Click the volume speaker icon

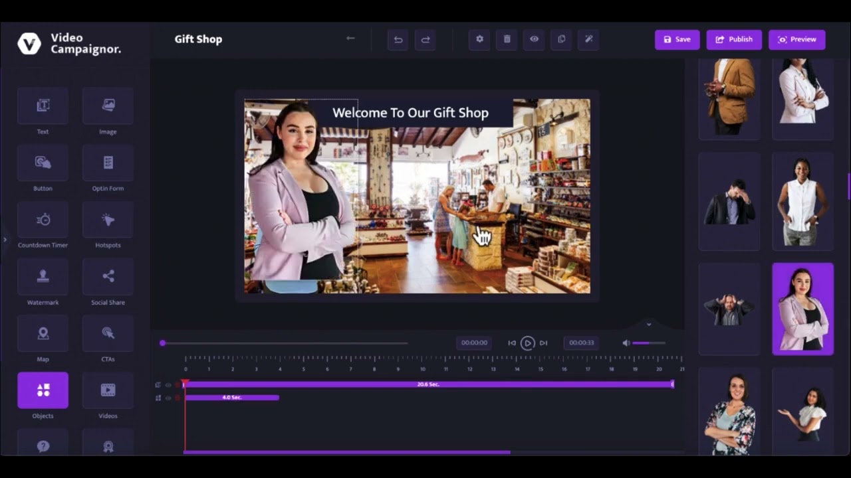click(x=626, y=343)
